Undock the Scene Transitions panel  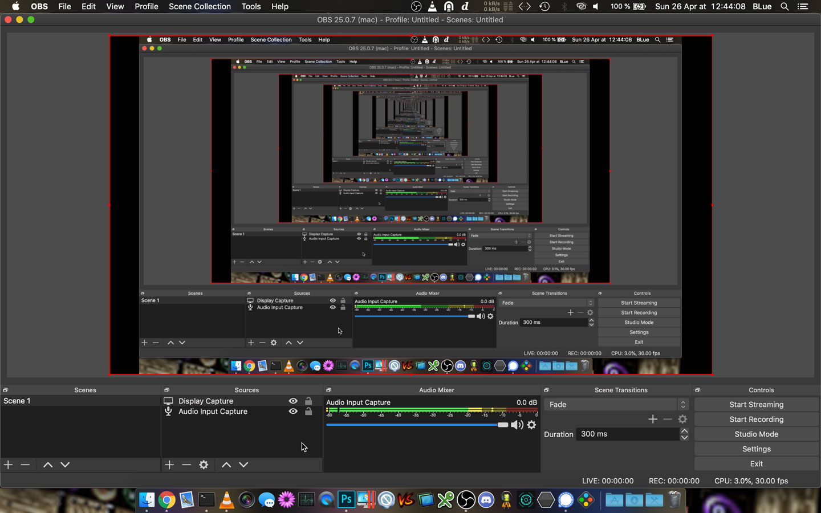546,390
